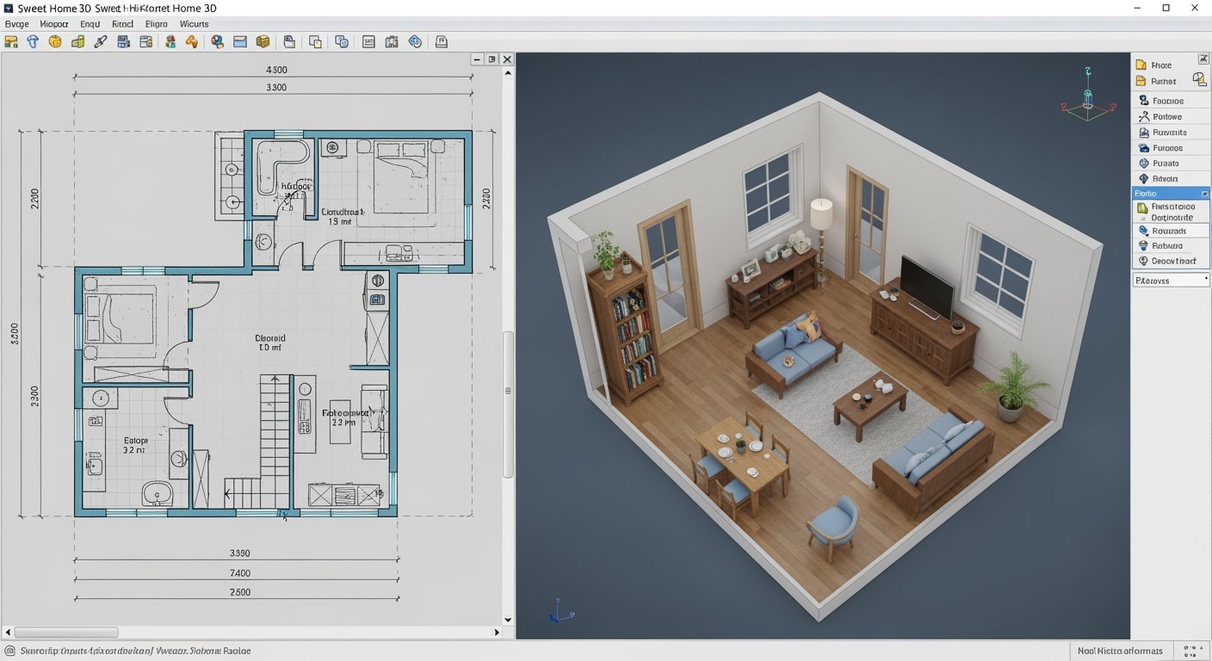Click the blue envelope-shaped toolbar icon
Screen dimensions: 1212x661
pos(240,41)
